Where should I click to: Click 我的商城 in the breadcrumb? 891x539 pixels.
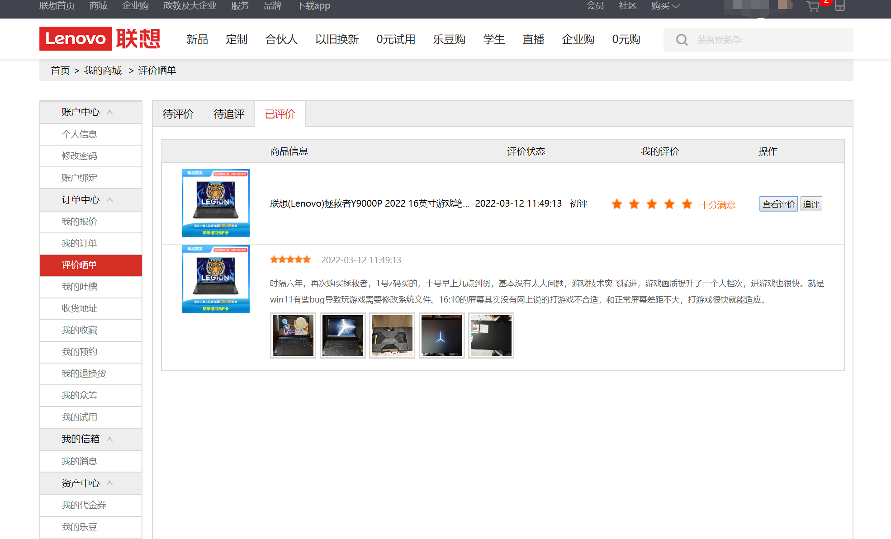(x=103, y=71)
